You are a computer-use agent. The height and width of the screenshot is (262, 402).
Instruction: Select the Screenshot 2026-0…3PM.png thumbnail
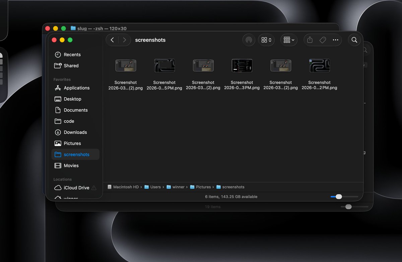tap(242, 65)
